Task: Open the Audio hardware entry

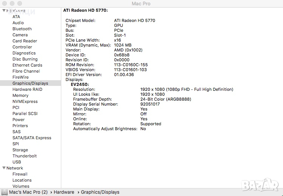Action: click(x=18, y=23)
